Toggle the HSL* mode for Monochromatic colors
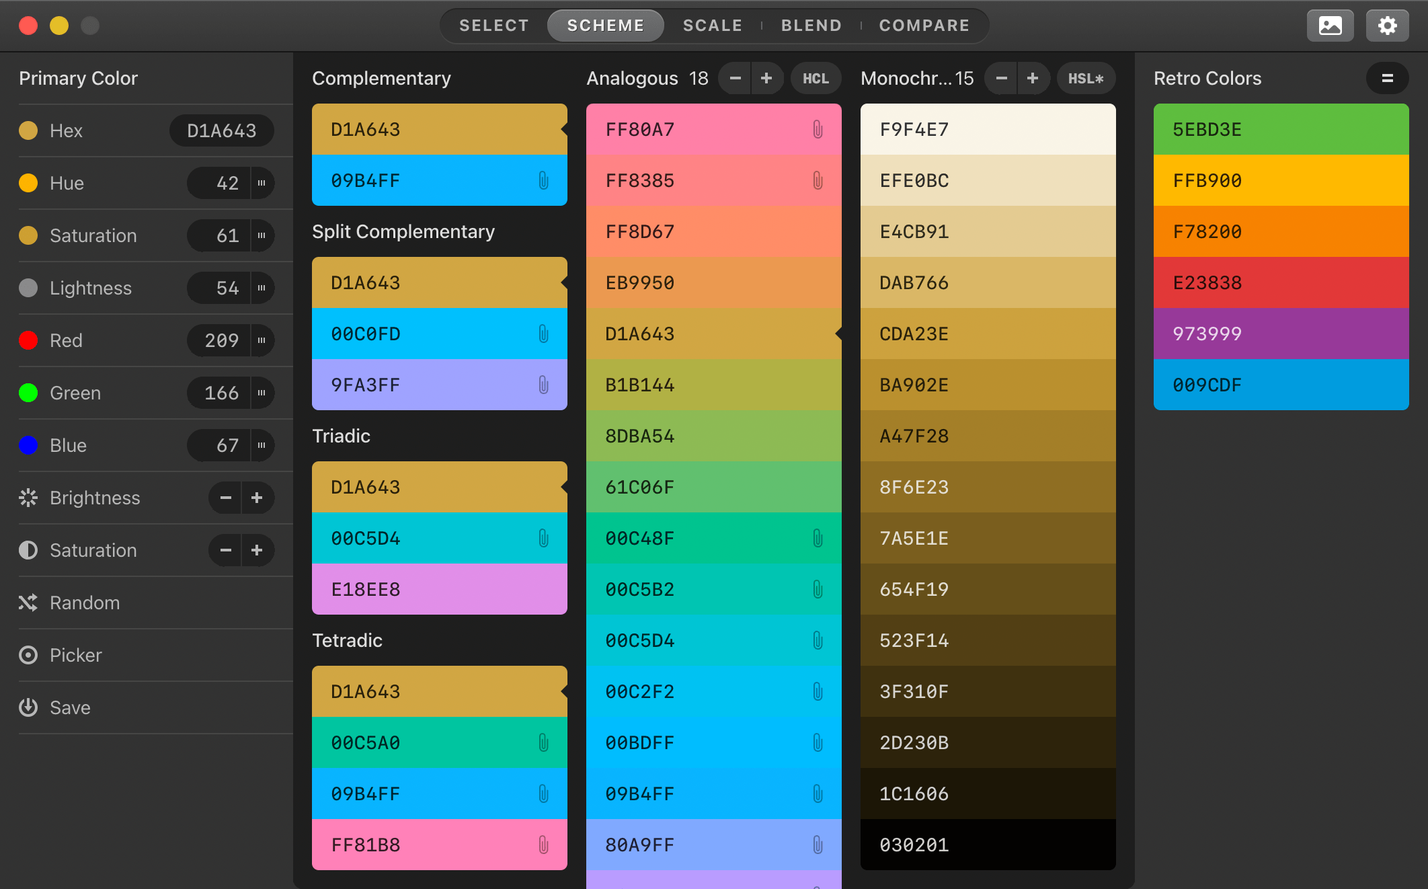The image size is (1428, 889). click(x=1086, y=79)
